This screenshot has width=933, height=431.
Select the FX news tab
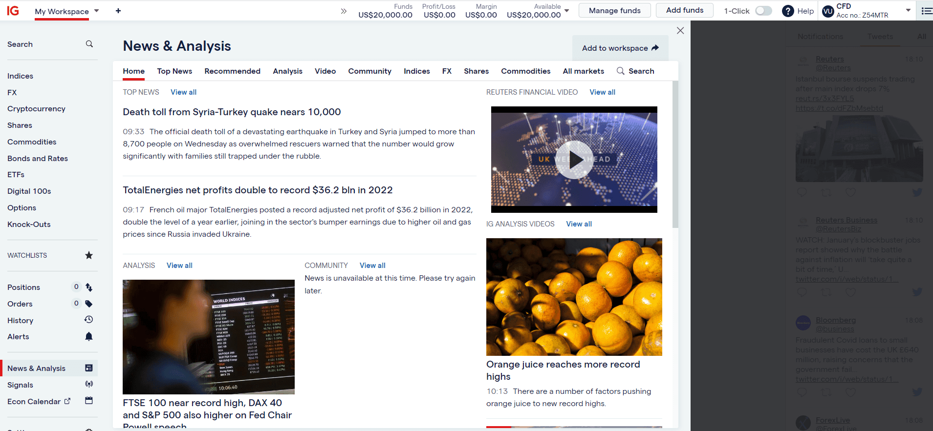click(447, 71)
